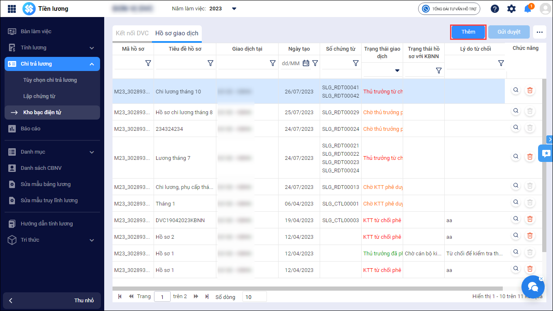Switch to Hồ sơ giao dịch tab
This screenshot has width=553, height=311.
click(177, 33)
